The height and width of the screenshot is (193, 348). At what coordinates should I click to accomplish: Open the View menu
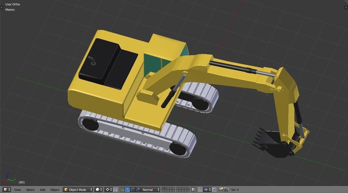[x=17, y=190]
